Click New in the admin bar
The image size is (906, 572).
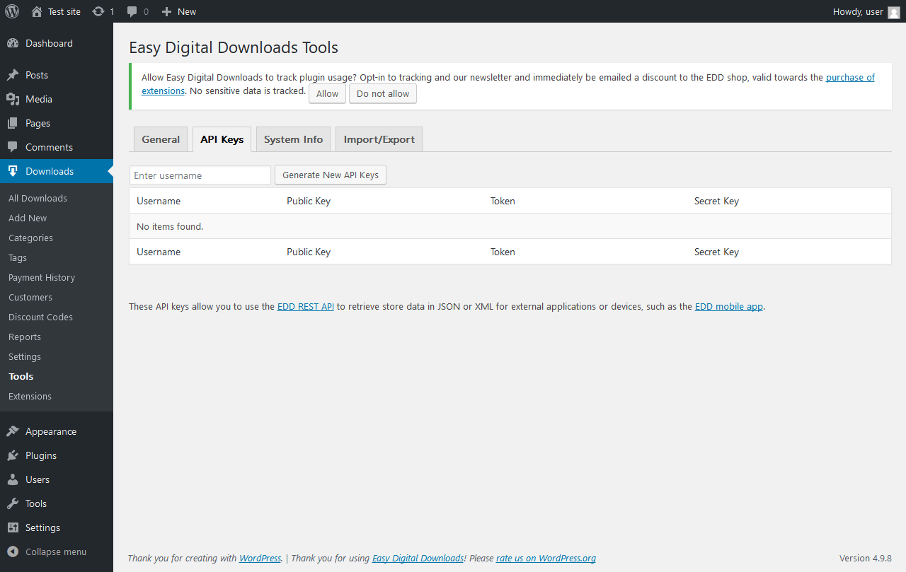[x=187, y=11]
